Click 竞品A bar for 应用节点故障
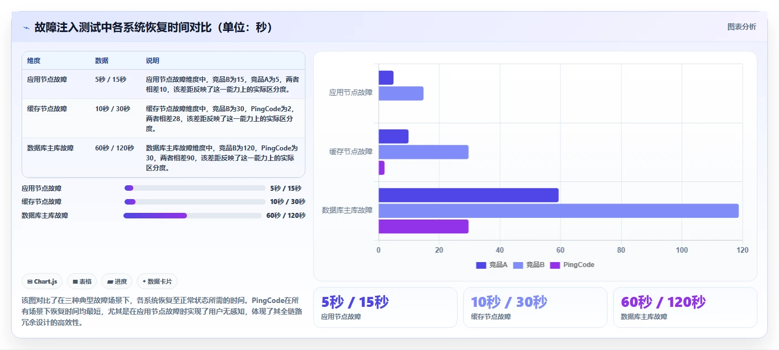The image size is (779, 350). [386, 77]
